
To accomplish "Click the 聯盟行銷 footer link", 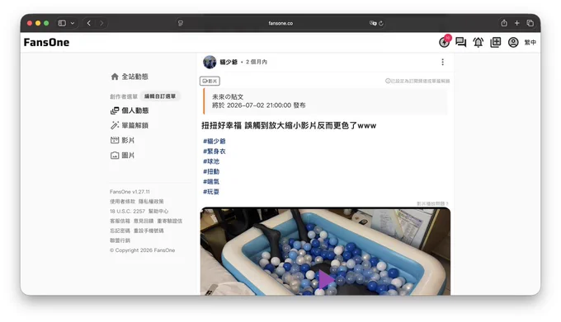I will tap(120, 240).
